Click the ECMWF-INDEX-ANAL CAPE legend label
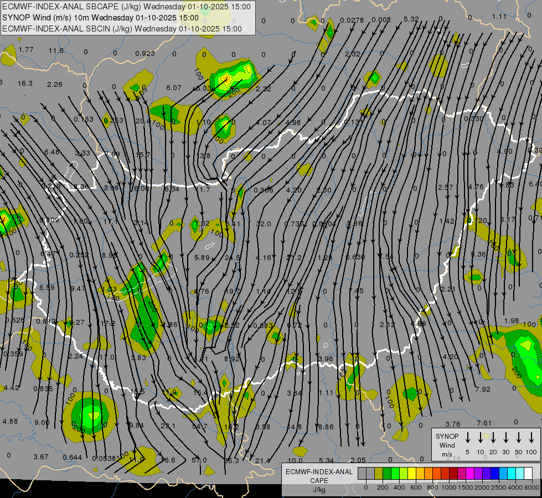Screen dimensions: 542x498 (x=319, y=476)
